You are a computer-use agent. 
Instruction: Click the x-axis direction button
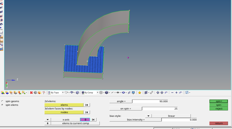pyautogui.click(x=66, y=119)
